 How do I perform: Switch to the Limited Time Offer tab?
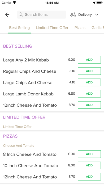coord(52,28)
